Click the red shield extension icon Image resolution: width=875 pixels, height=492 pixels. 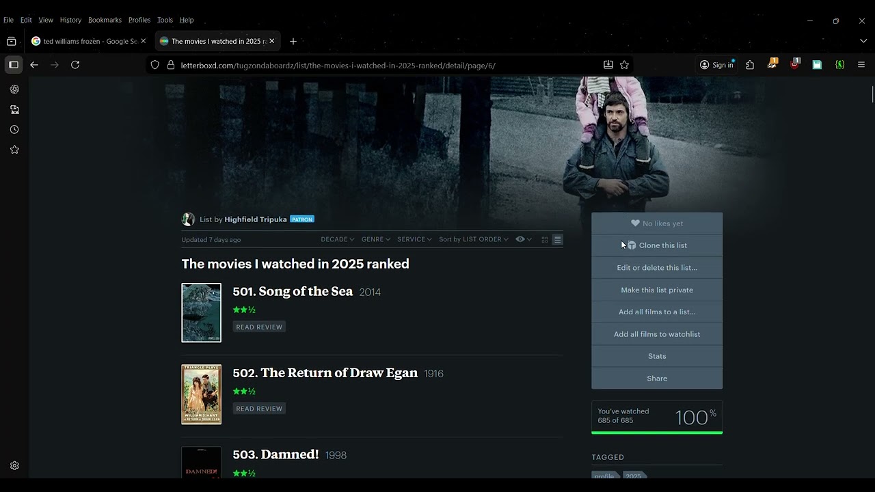click(794, 64)
